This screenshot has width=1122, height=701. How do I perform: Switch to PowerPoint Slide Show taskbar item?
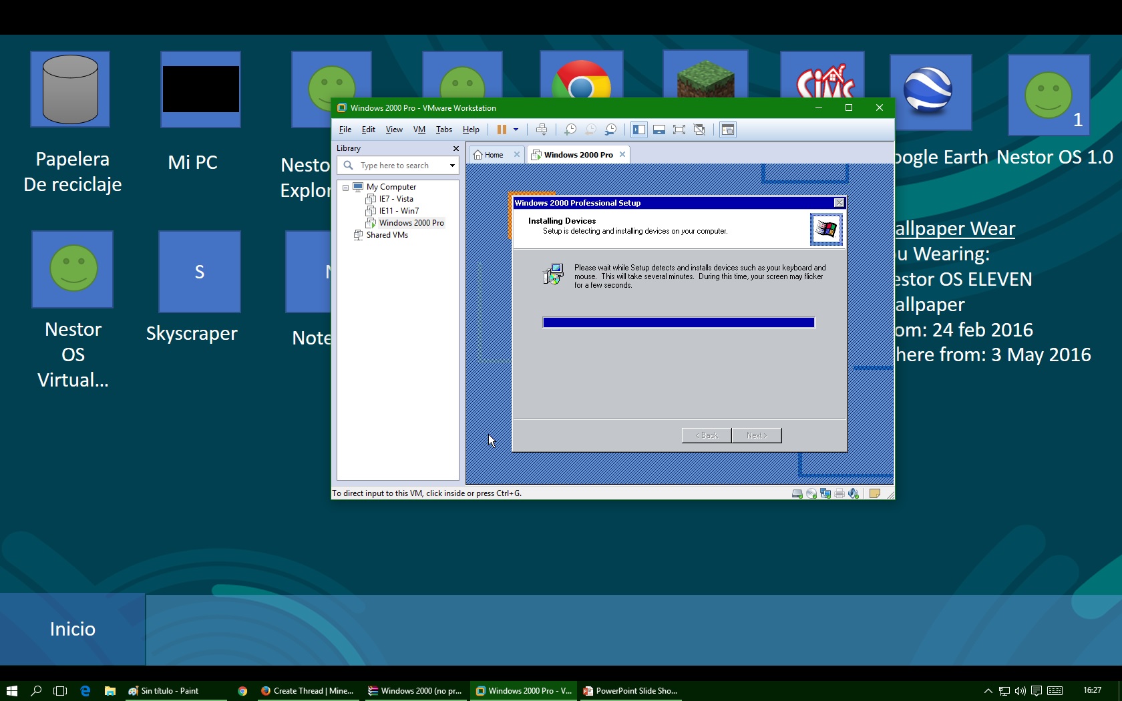pos(631,691)
